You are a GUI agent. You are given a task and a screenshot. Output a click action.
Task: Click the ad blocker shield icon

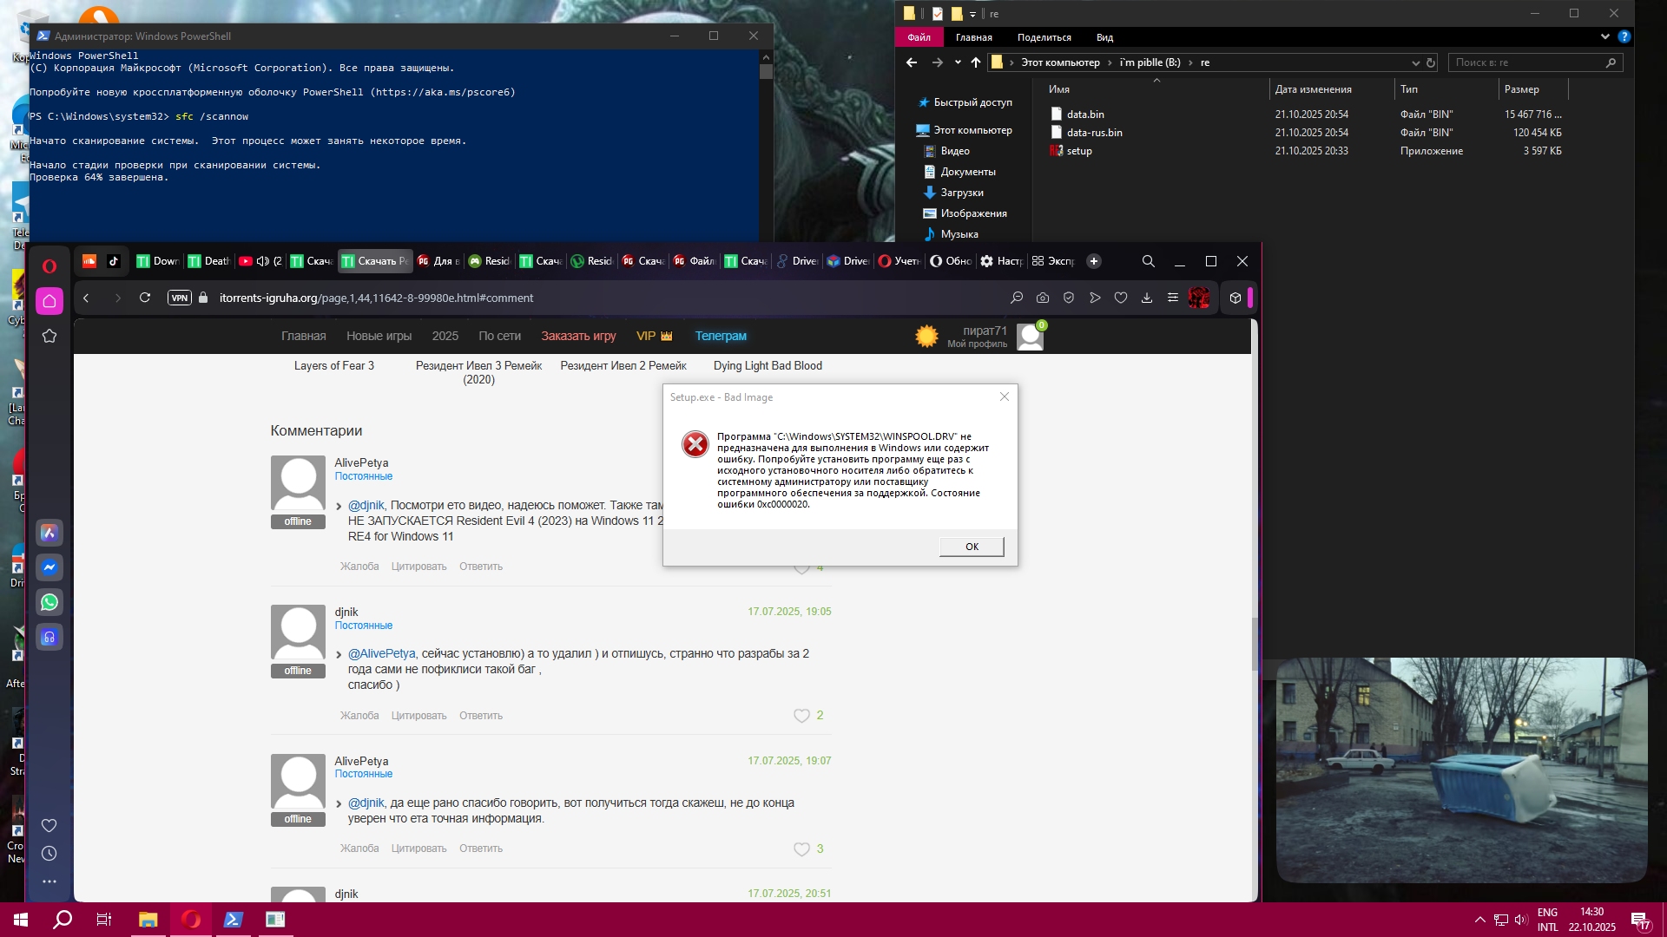1069,298
